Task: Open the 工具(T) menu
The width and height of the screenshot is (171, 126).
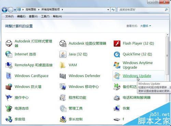Action: [45, 16]
